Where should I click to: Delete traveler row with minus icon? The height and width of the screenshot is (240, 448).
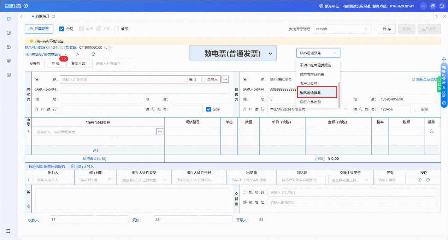pos(428,180)
